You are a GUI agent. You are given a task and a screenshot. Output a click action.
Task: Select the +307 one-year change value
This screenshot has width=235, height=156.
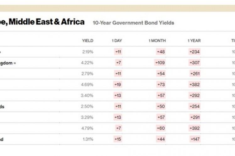(194, 63)
